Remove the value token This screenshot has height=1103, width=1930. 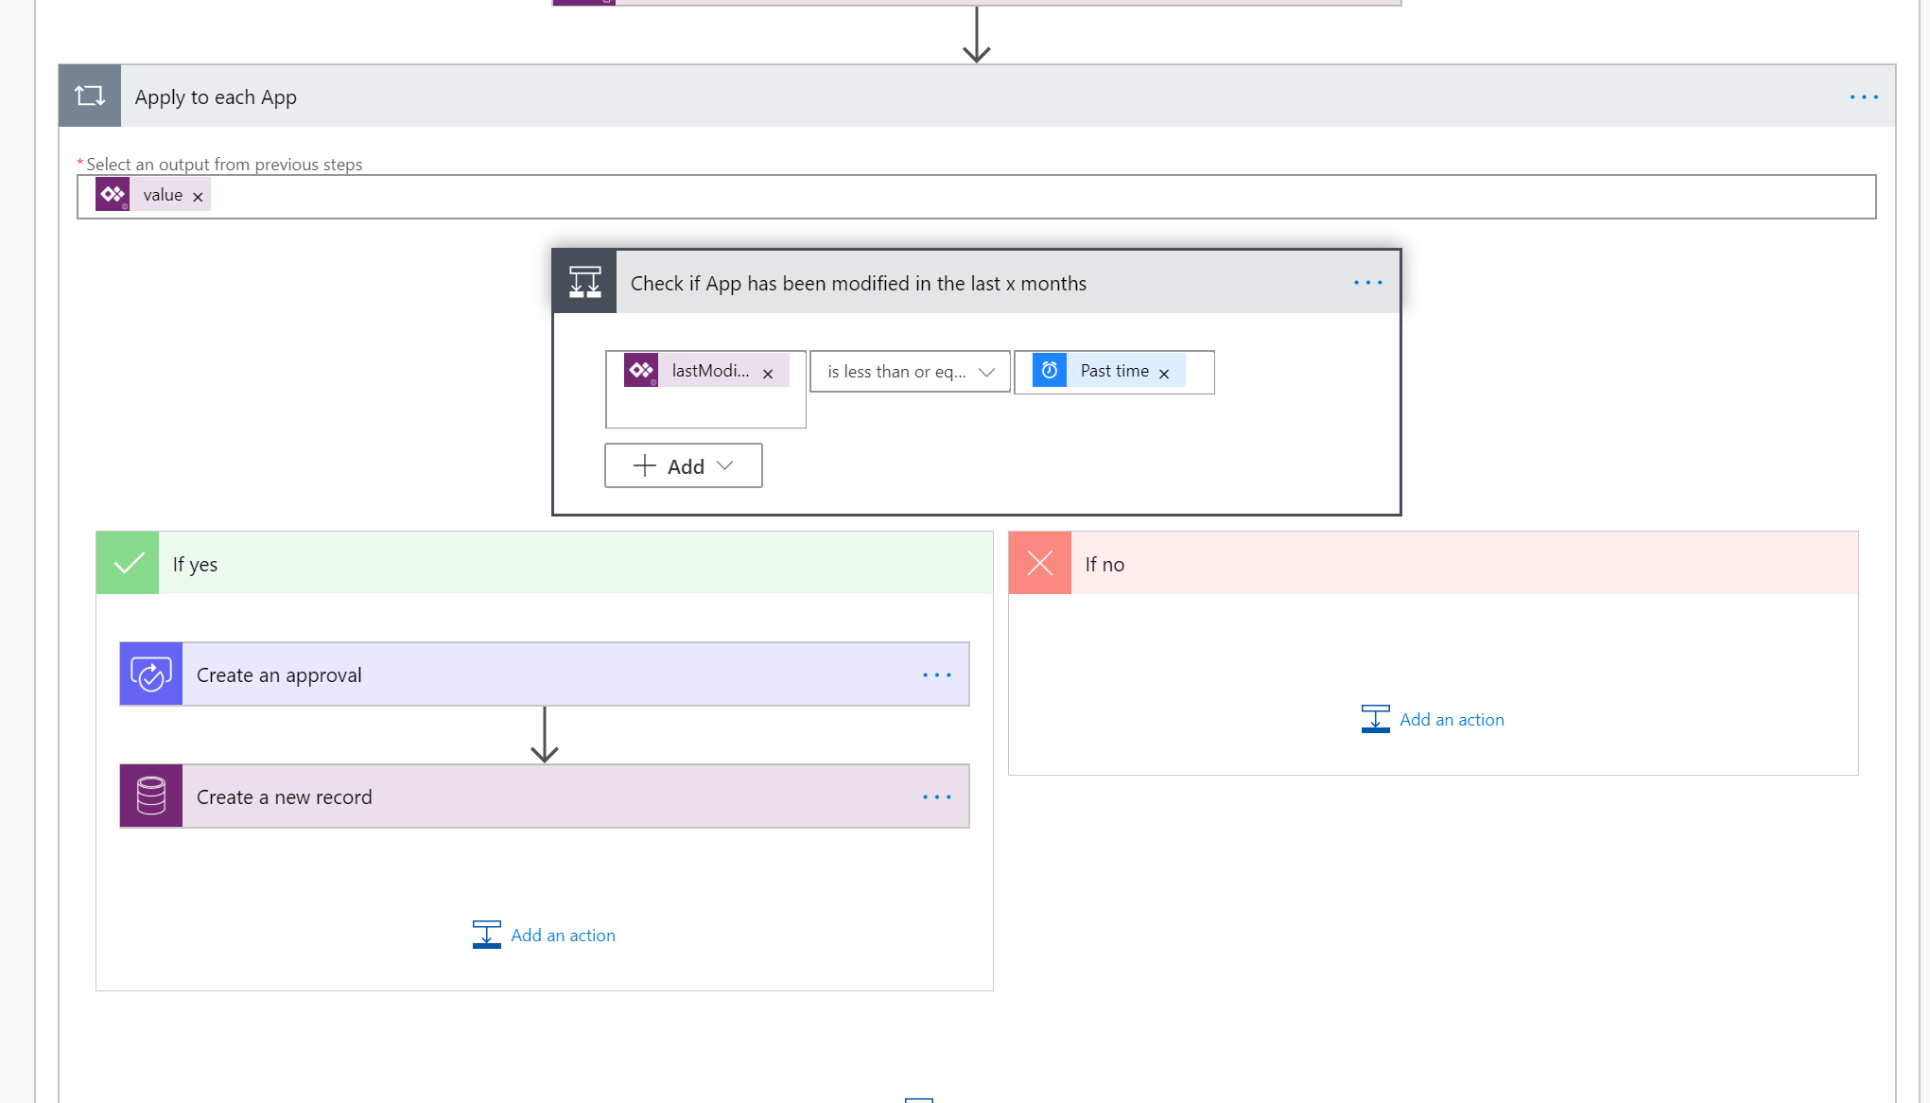(x=199, y=195)
